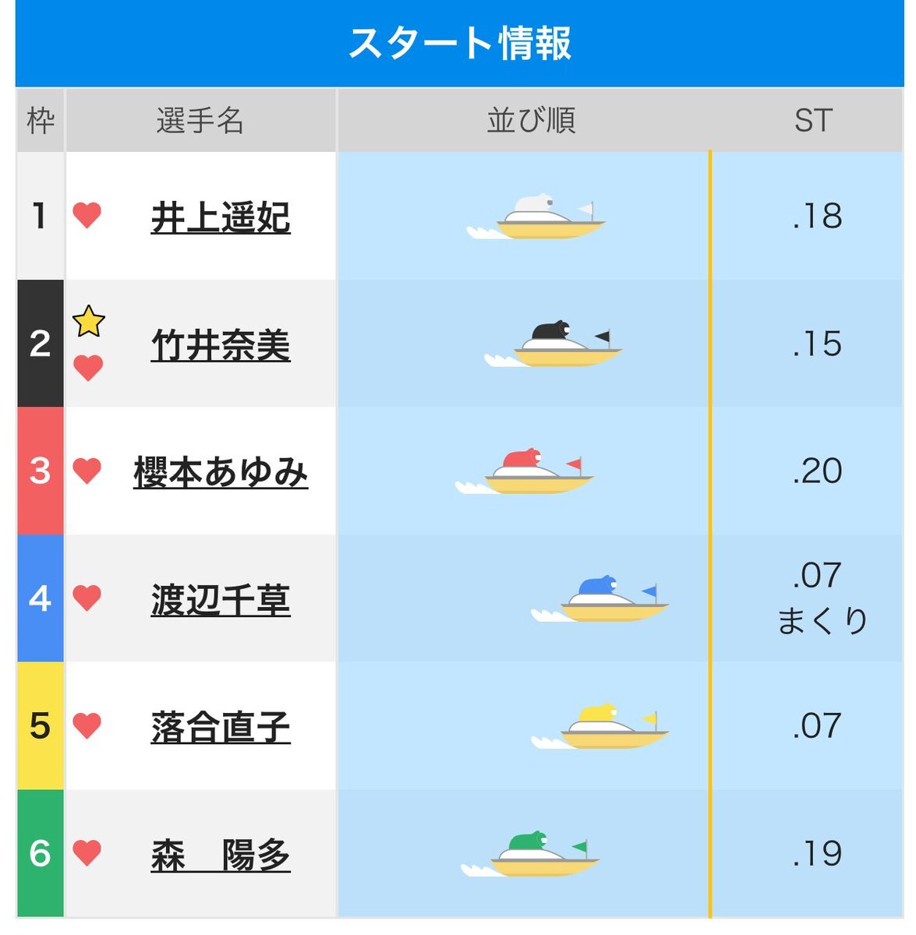
Task: Click the .07 まくり start time cell
Action: [816, 598]
